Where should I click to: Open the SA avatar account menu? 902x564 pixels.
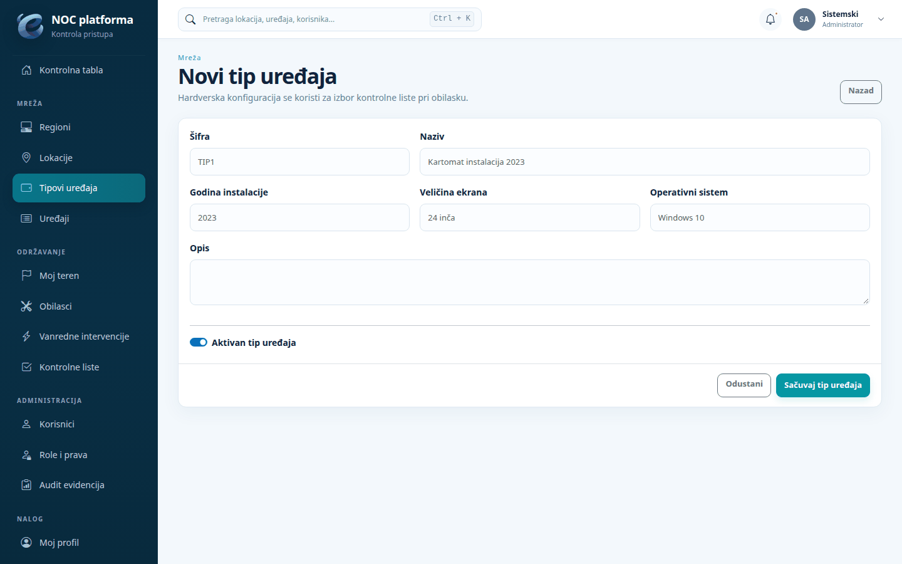[804, 19]
